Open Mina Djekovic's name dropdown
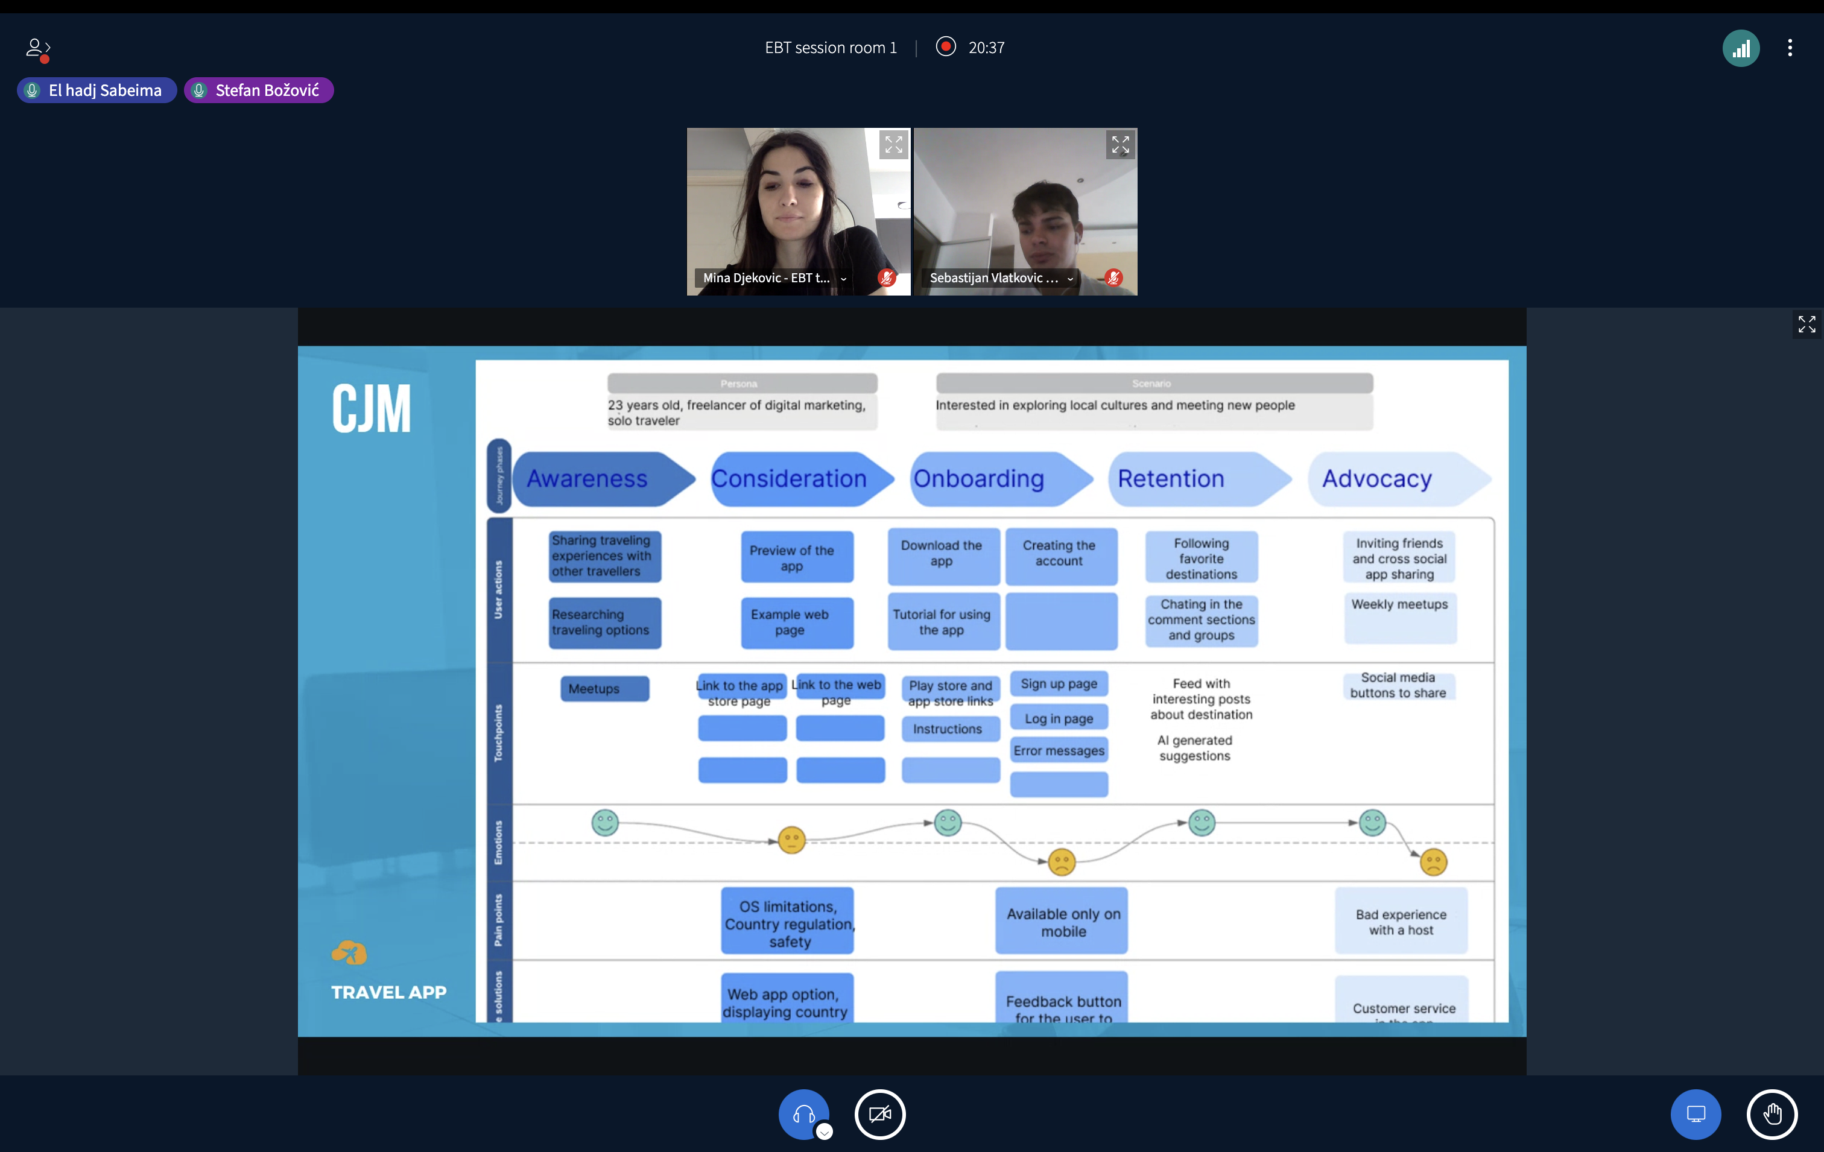 point(843,279)
